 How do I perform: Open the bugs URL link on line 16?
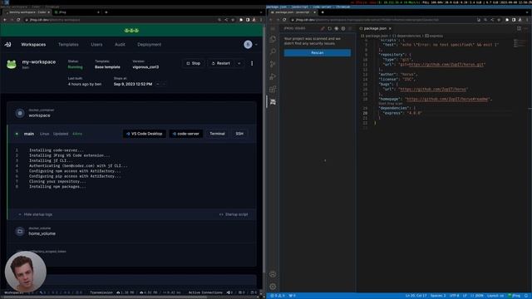click(433, 90)
